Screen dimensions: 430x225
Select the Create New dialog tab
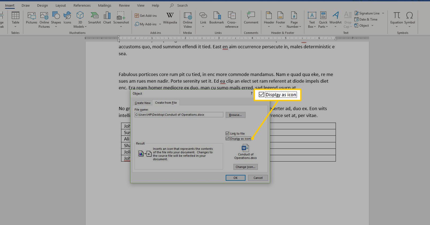click(x=143, y=103)
